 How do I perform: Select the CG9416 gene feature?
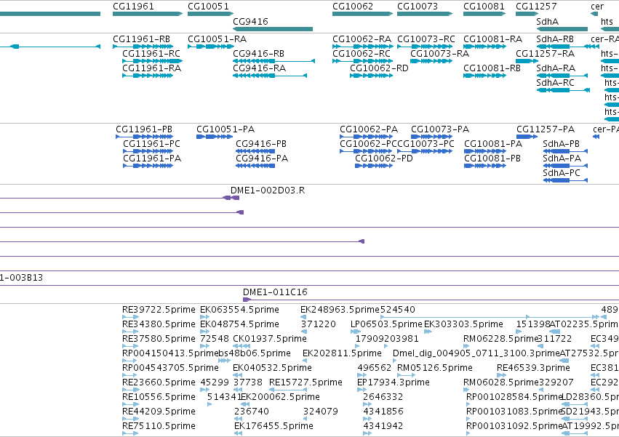pyautogui.click(x=273, y=29)
